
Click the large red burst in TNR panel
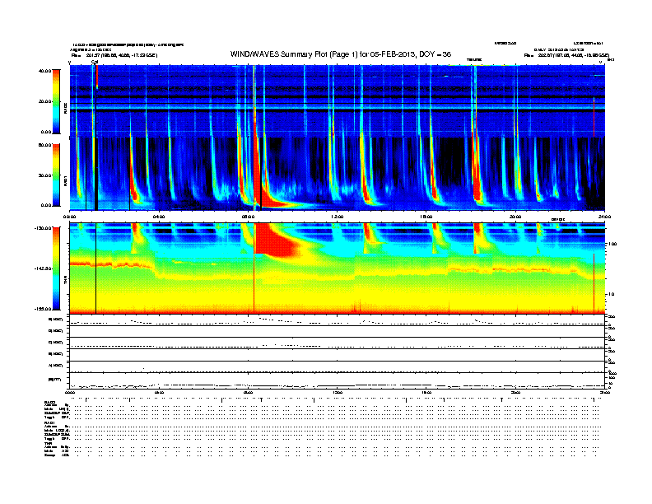(x=277, y=239)
